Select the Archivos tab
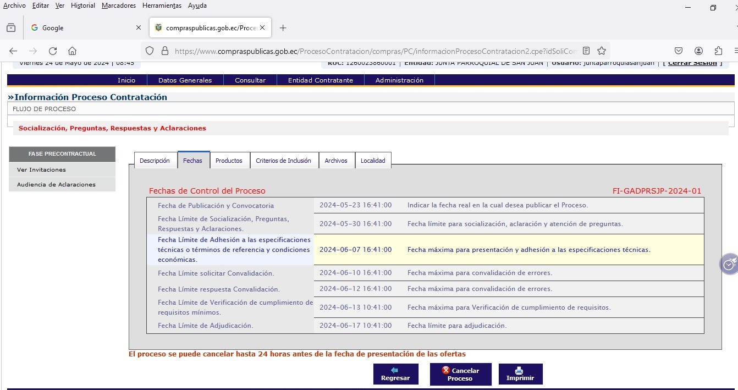 (x=336, y=161)
